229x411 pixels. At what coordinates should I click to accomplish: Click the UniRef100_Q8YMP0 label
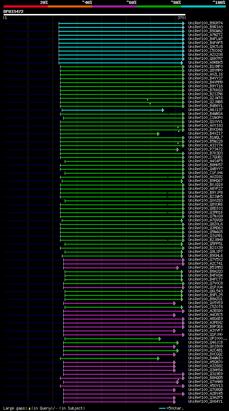205,71
